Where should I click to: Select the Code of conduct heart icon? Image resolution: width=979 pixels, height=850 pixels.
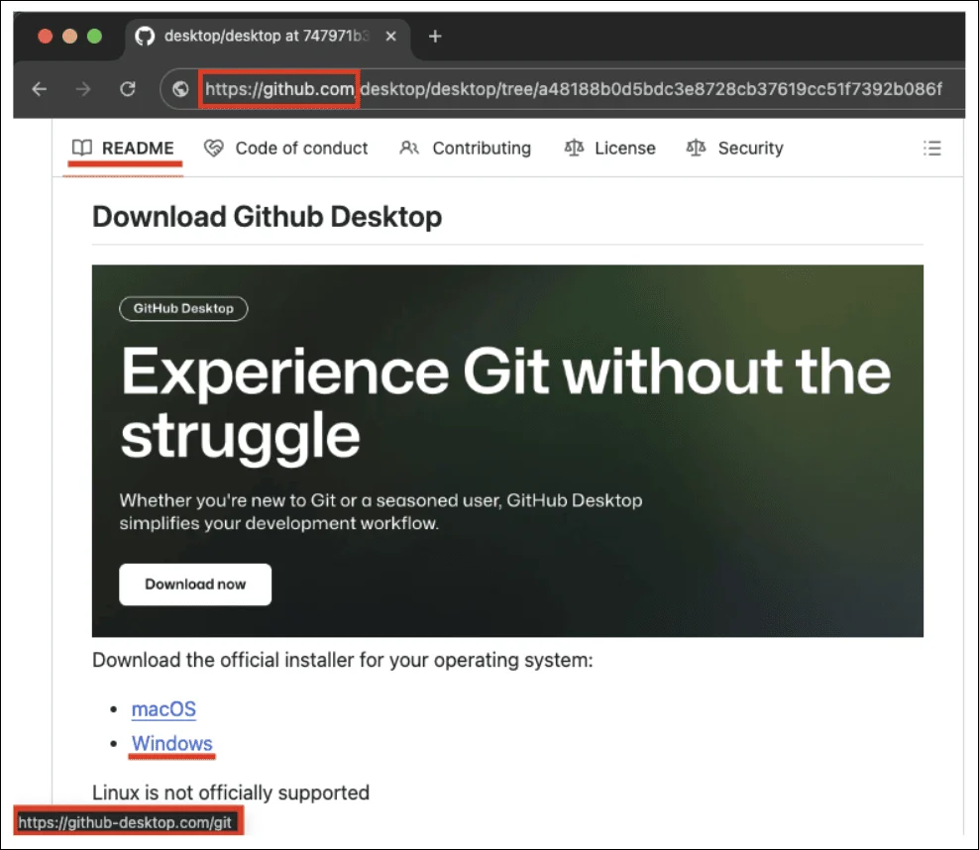tap(213, 147)
